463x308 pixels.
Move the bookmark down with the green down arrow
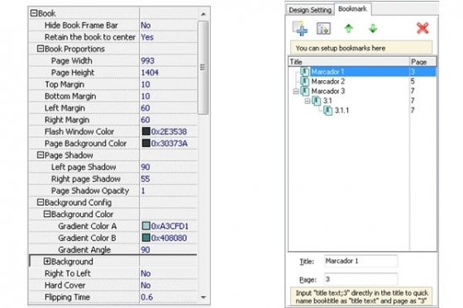click(x=373, y=29)
